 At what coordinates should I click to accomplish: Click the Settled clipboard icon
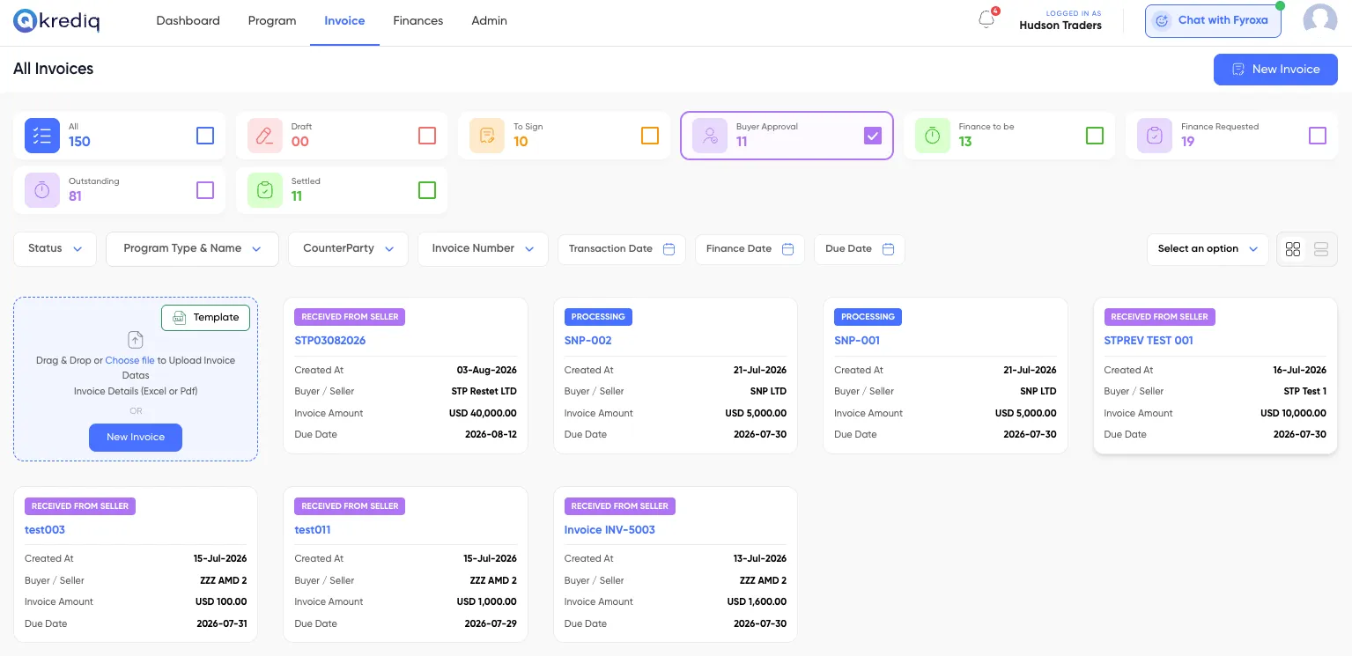pyautogui.click(x=264, y=190)
